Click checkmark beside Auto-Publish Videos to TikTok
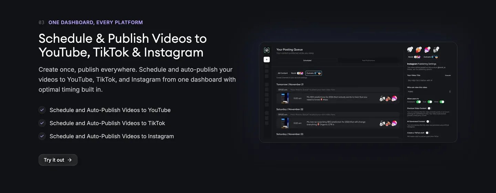496x193 pixels. (42, 123)
